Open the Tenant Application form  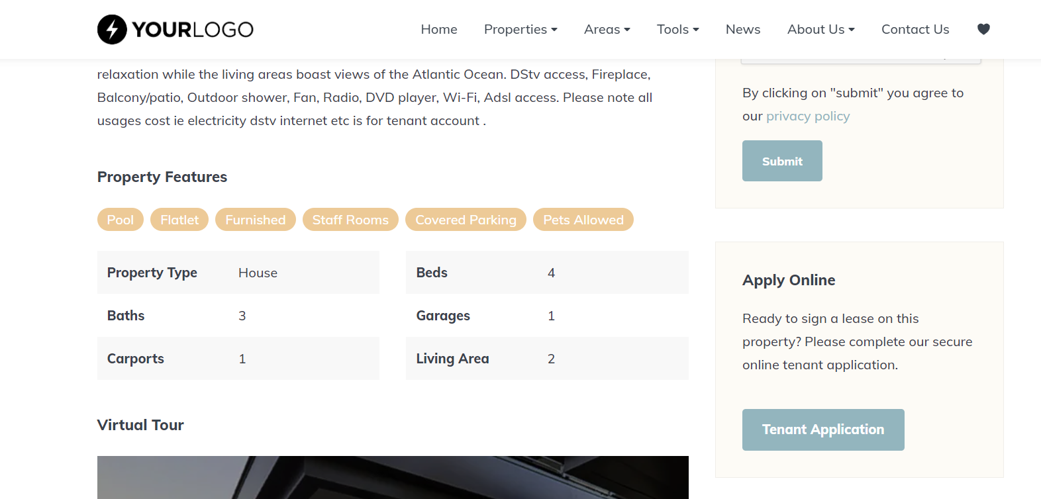[x=823, y=430]
